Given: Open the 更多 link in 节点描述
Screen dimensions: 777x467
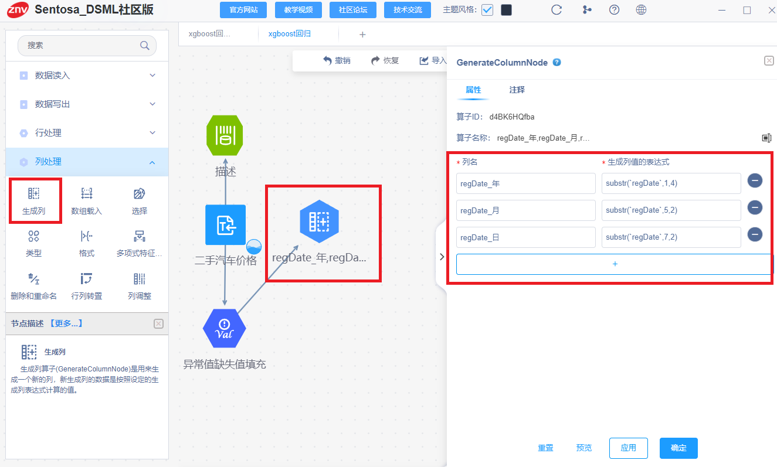Looking at the screenshot, I should tap(66, 323).
